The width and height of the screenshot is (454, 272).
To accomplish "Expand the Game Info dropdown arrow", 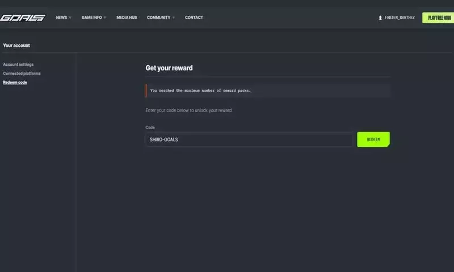I will coord(105,18).
